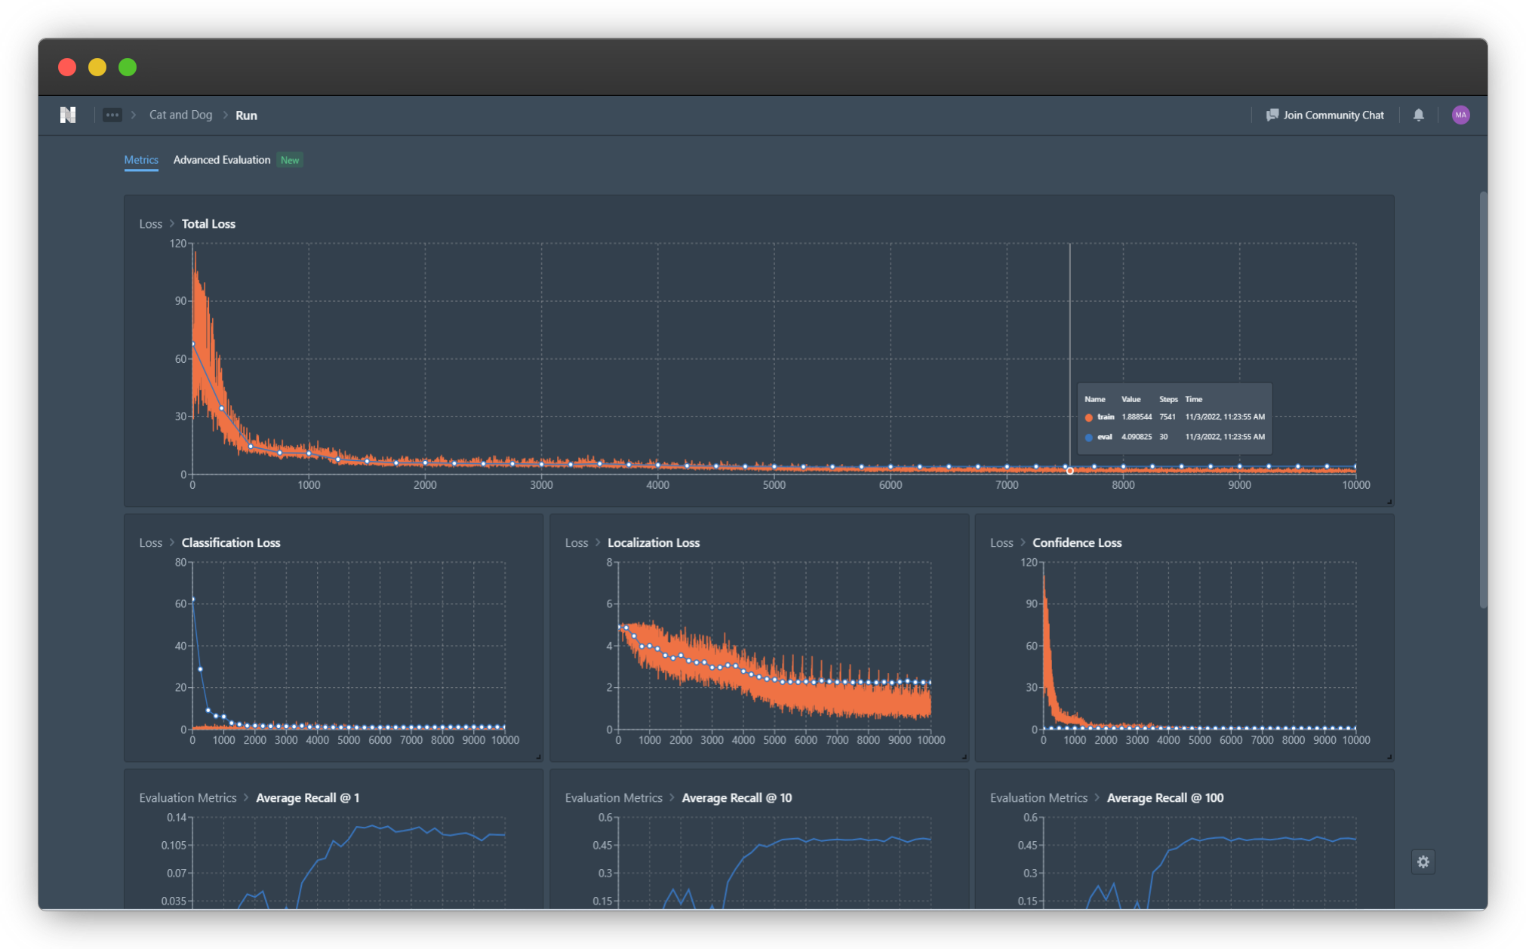Open the MA profile avatar menu
The width and height of the screenshot is (1526, 949).
click(x=1460, y=115)
